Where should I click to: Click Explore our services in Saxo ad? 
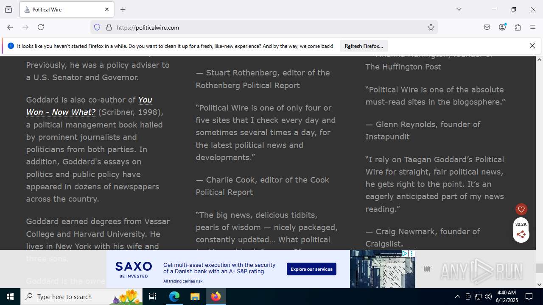(311, 269)
